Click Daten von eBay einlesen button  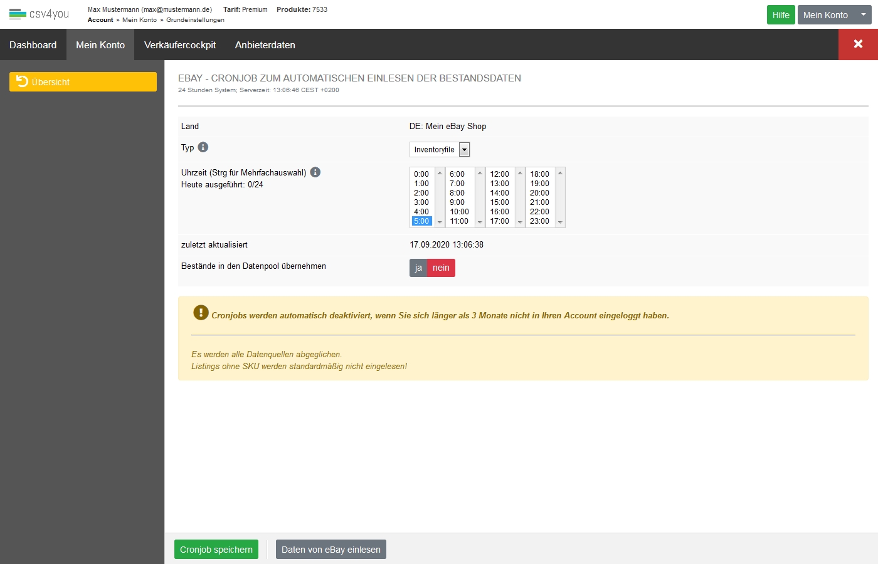pos(331,550)
